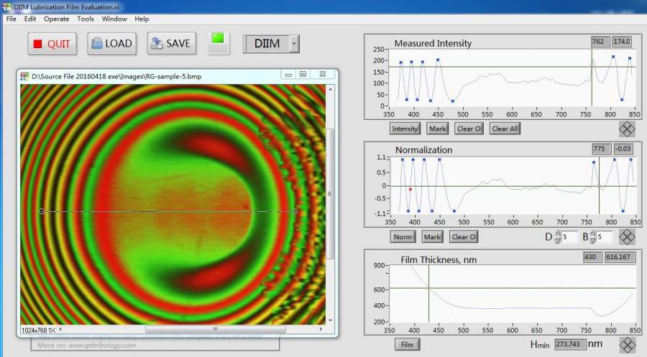The image size is (647, 357).
Task: Click LOAD to open an image file
Action: tap(111, 43)
